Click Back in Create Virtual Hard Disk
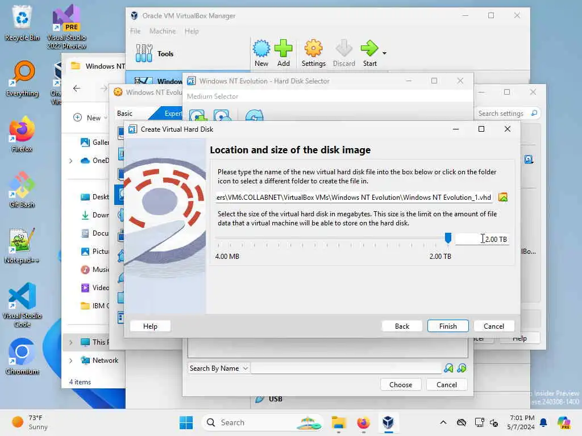 (x=402, y=326)
